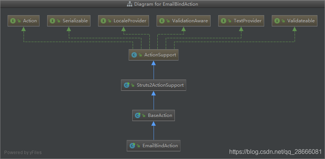Click the diagram icon in title bar
Image resolution: width=325 pixels, height=159 pixels.
point(130,4)
